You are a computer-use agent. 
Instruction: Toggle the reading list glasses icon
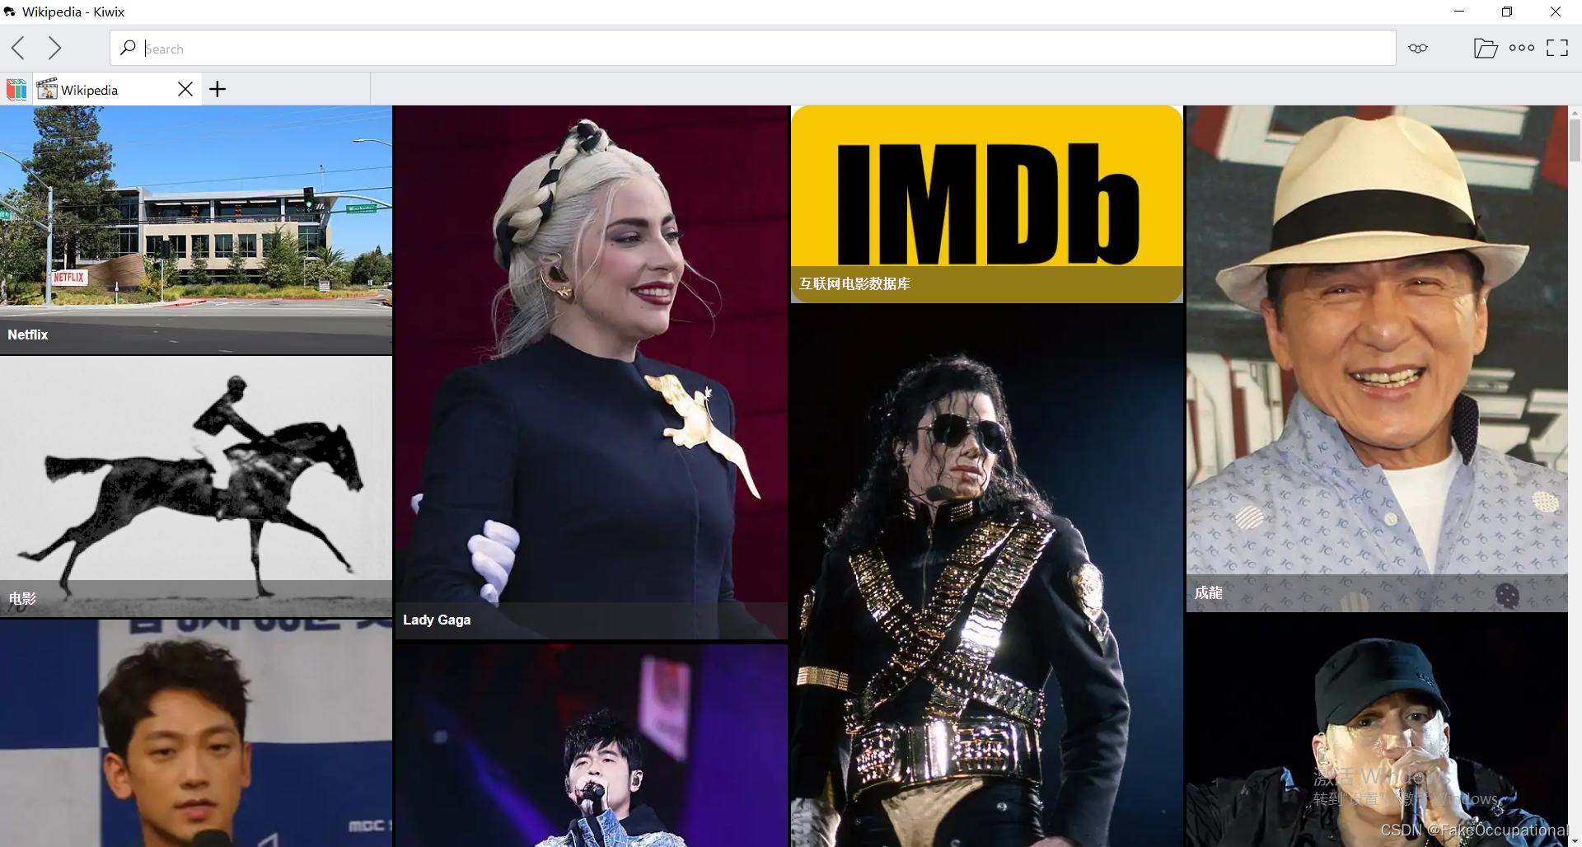[x=1417, y=48]
